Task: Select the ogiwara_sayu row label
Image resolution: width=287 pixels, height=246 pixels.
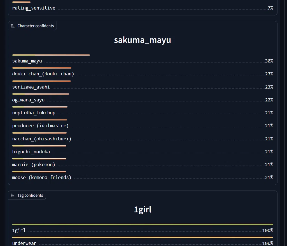Action: 28,100
